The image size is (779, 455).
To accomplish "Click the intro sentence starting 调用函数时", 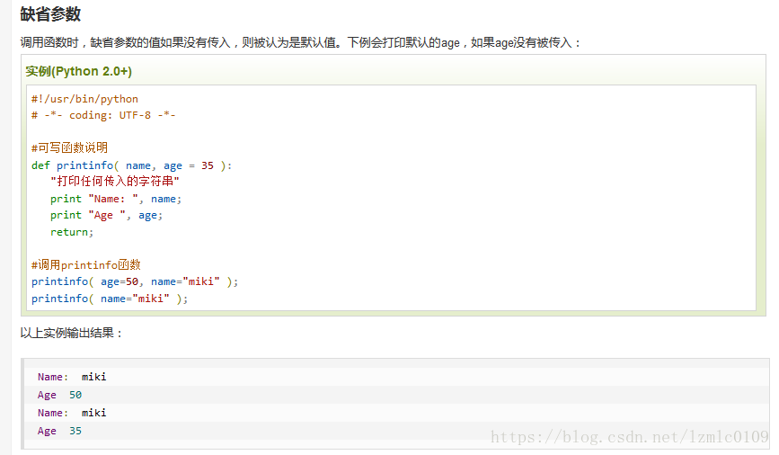I will [x=301, y=43].
